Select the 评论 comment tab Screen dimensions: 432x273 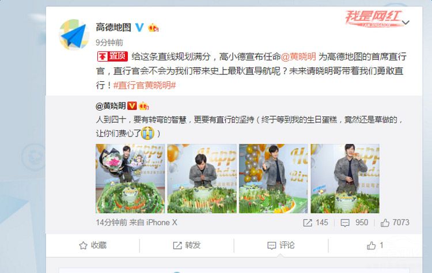[281, 245]
